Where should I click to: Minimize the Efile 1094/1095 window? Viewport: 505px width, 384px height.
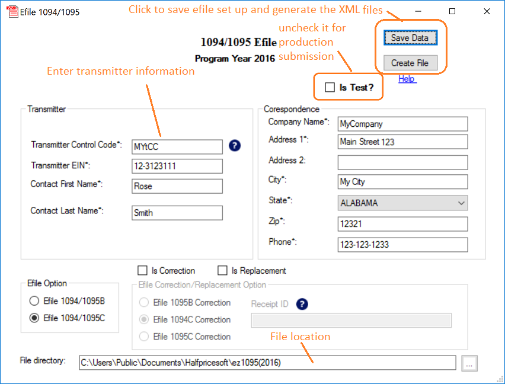418,12
